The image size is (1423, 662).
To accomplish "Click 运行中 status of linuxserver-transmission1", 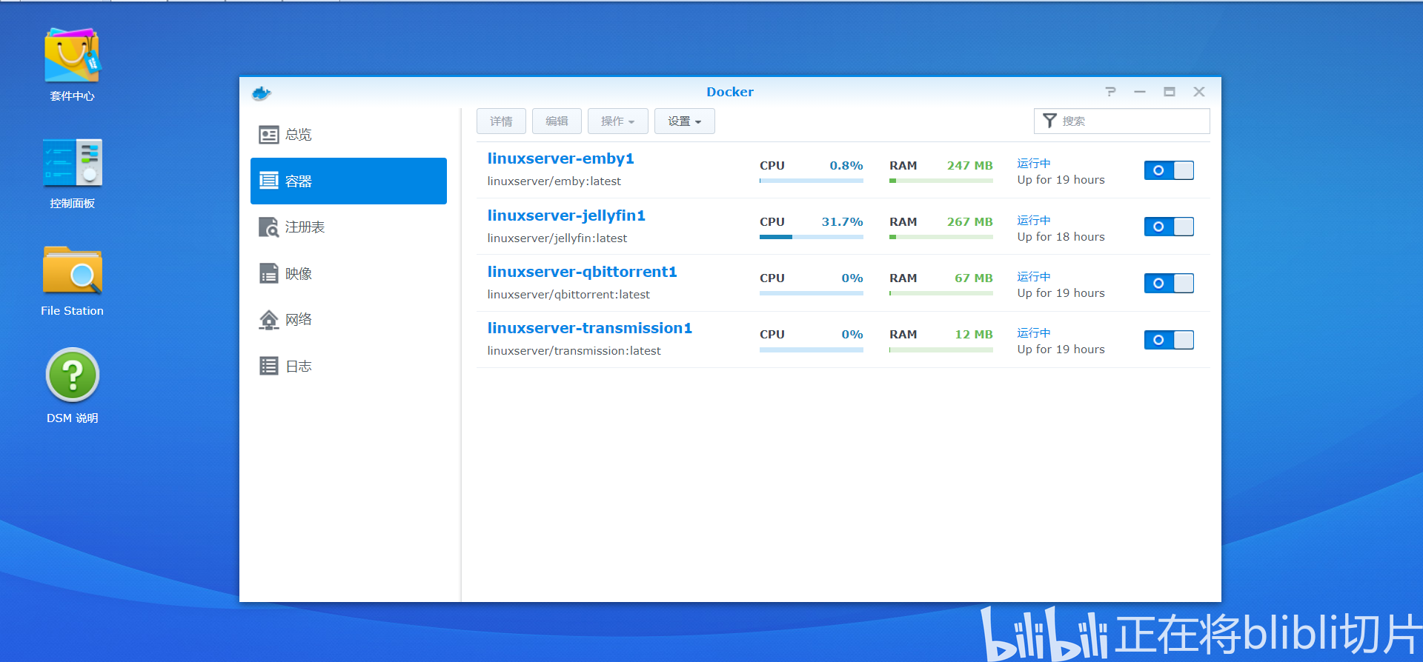I will coord(1034,333).
